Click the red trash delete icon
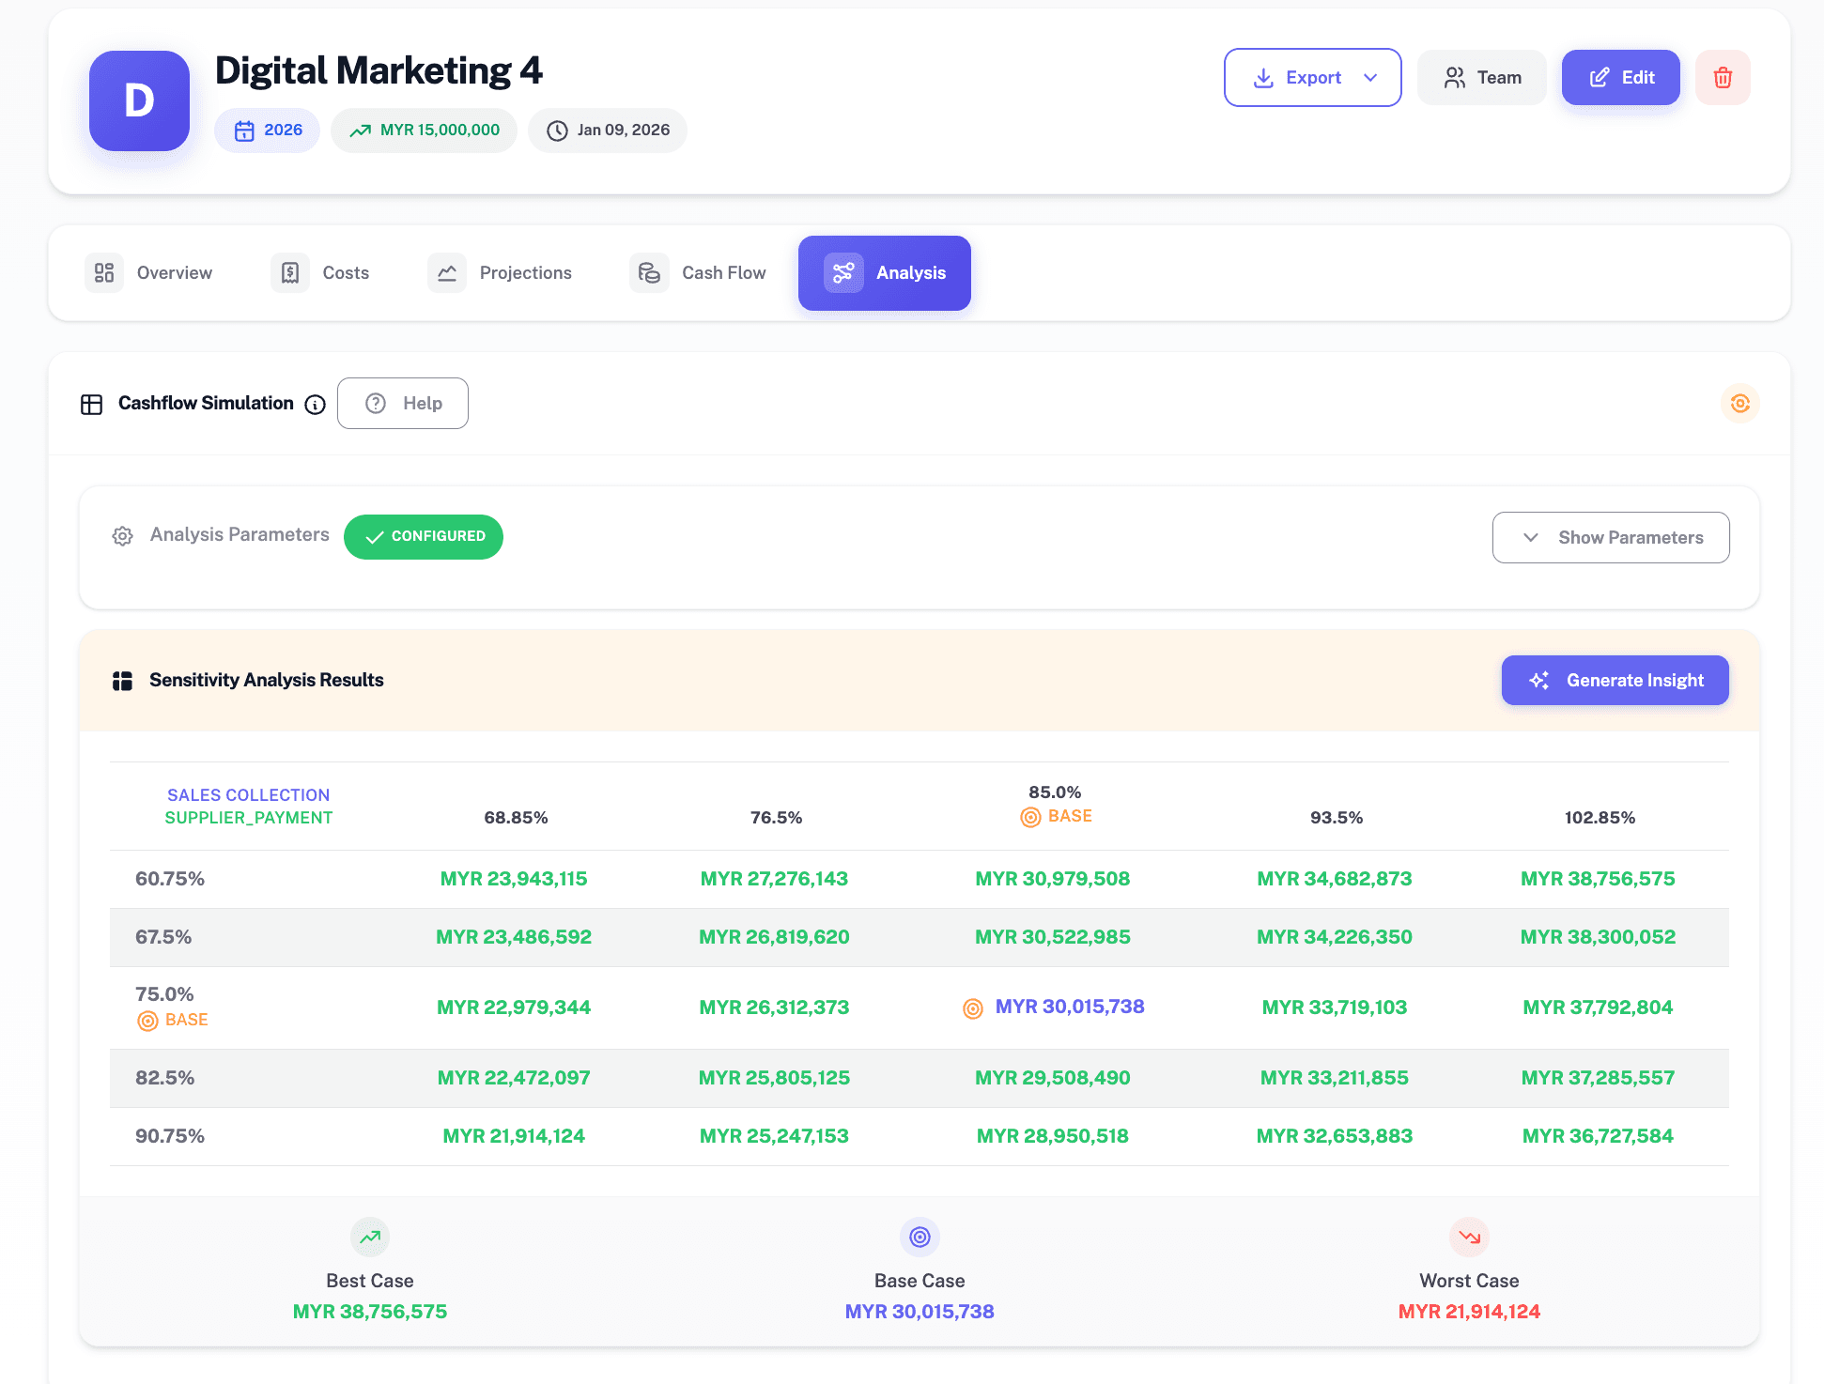The image size is (1824, 1384). click(x=1723, y=78)
